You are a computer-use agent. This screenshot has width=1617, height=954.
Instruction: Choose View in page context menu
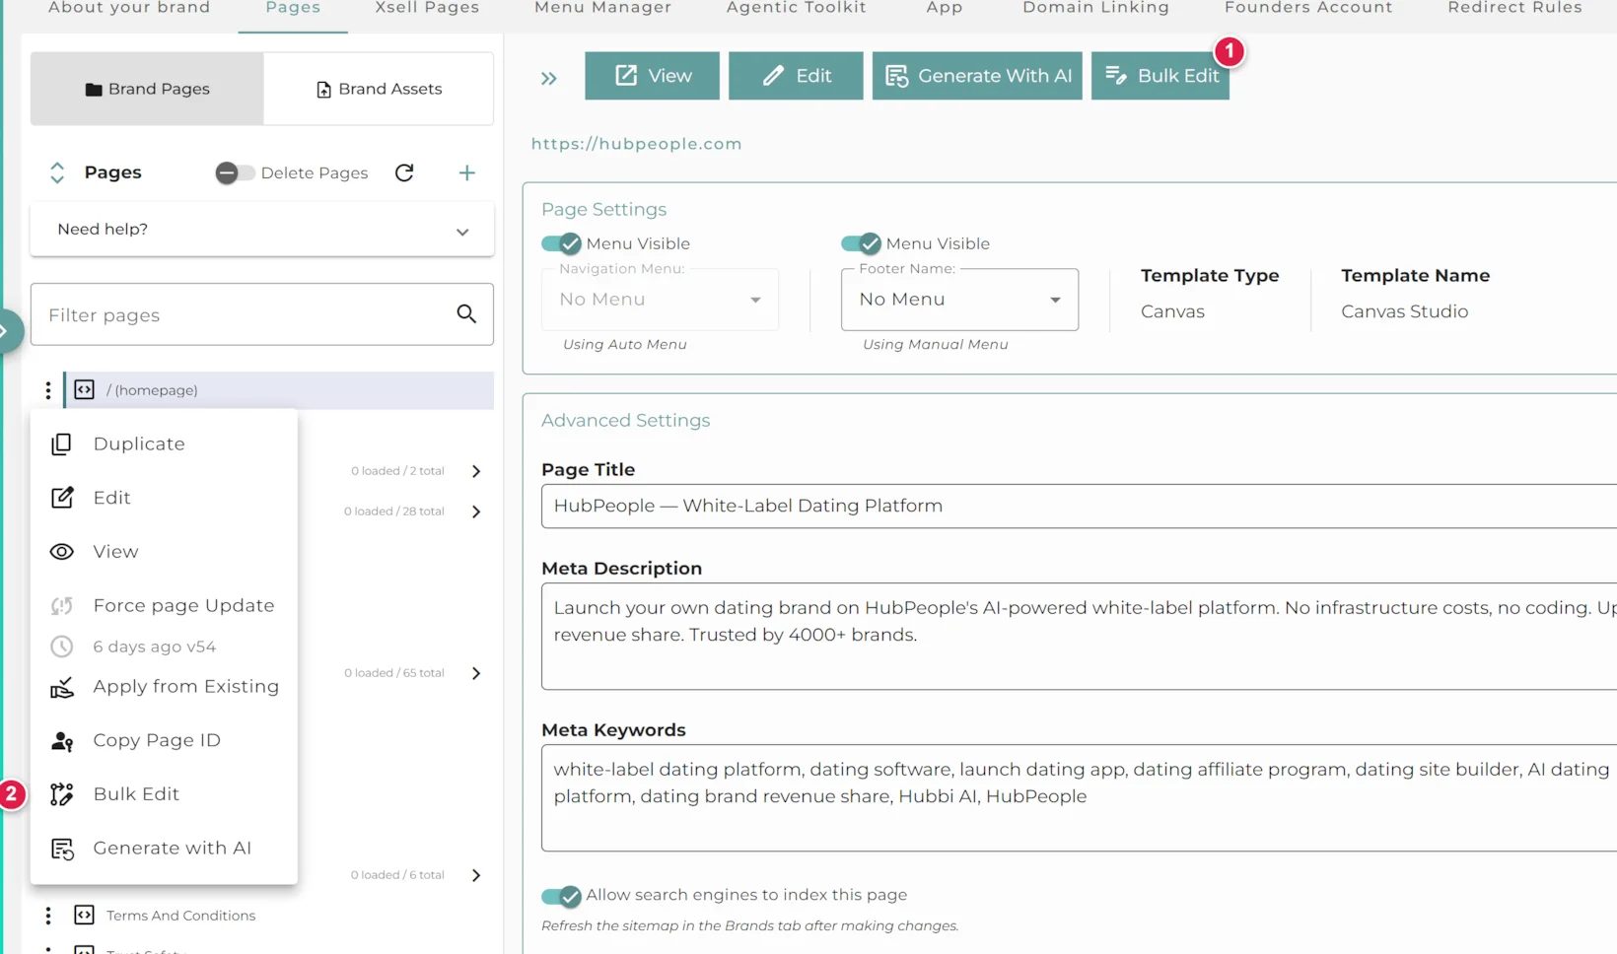click(x=164, y=552)
